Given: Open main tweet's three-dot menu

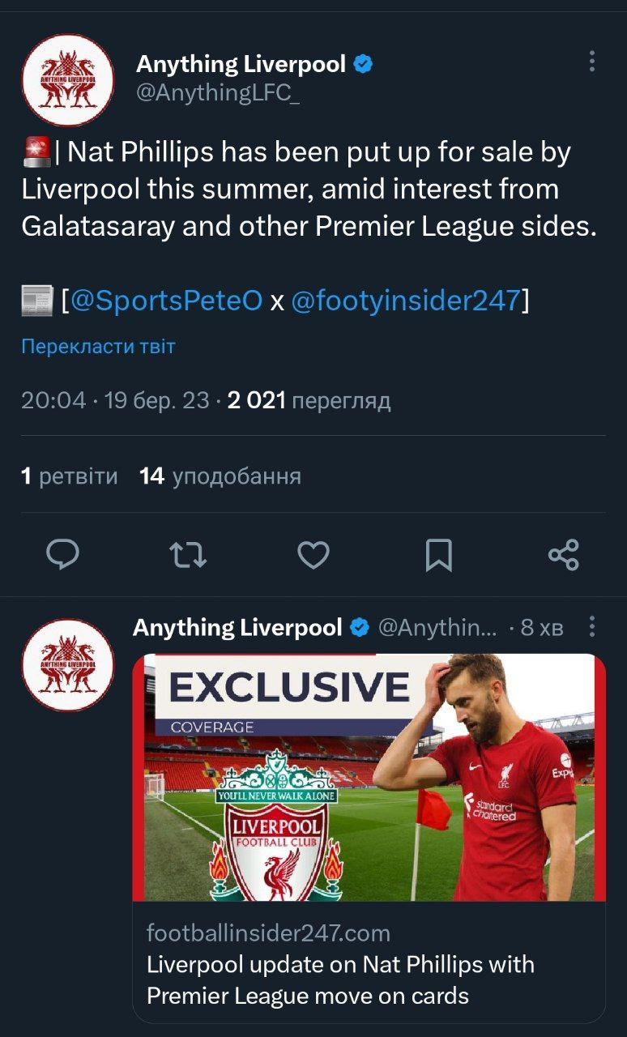Looking at the screenshot, I should [592, 62].
